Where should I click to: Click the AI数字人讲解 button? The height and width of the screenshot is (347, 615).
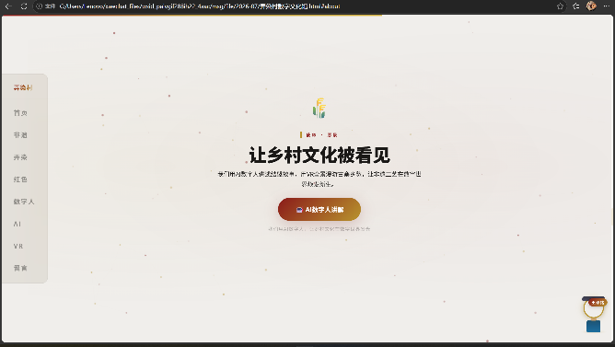tap(319, 209)
